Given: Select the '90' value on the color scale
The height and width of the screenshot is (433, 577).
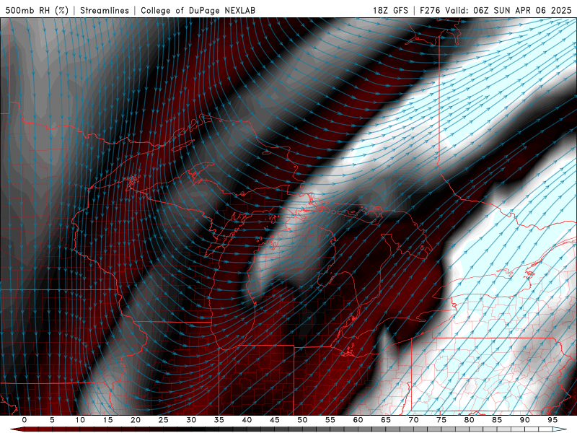Looking at the screenshot, I should [x=524, y=420].
